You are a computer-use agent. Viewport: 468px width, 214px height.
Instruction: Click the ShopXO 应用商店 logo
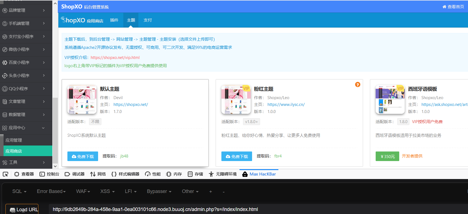tap(82, 20)
